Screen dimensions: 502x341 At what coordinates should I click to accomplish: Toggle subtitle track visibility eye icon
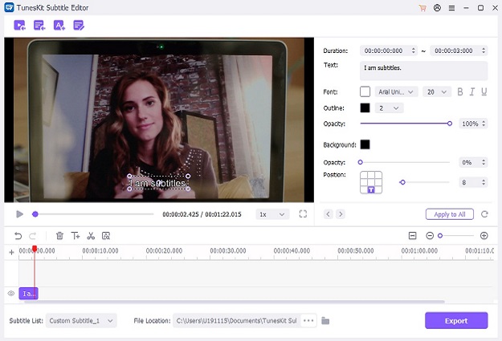pyautogui.click(x=11, y=294)
